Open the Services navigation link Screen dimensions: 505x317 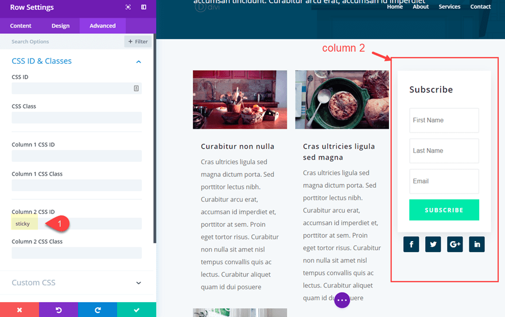point(449,7)
